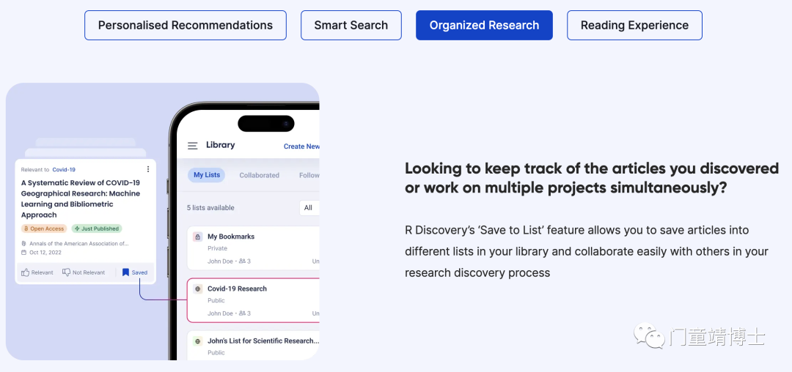
Task: Click the Public label under Covid-19 Research
Action: [x=216, y=301]
